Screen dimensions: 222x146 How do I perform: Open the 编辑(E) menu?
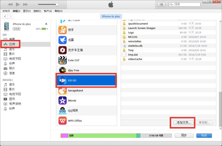click(x=17, y=11)
